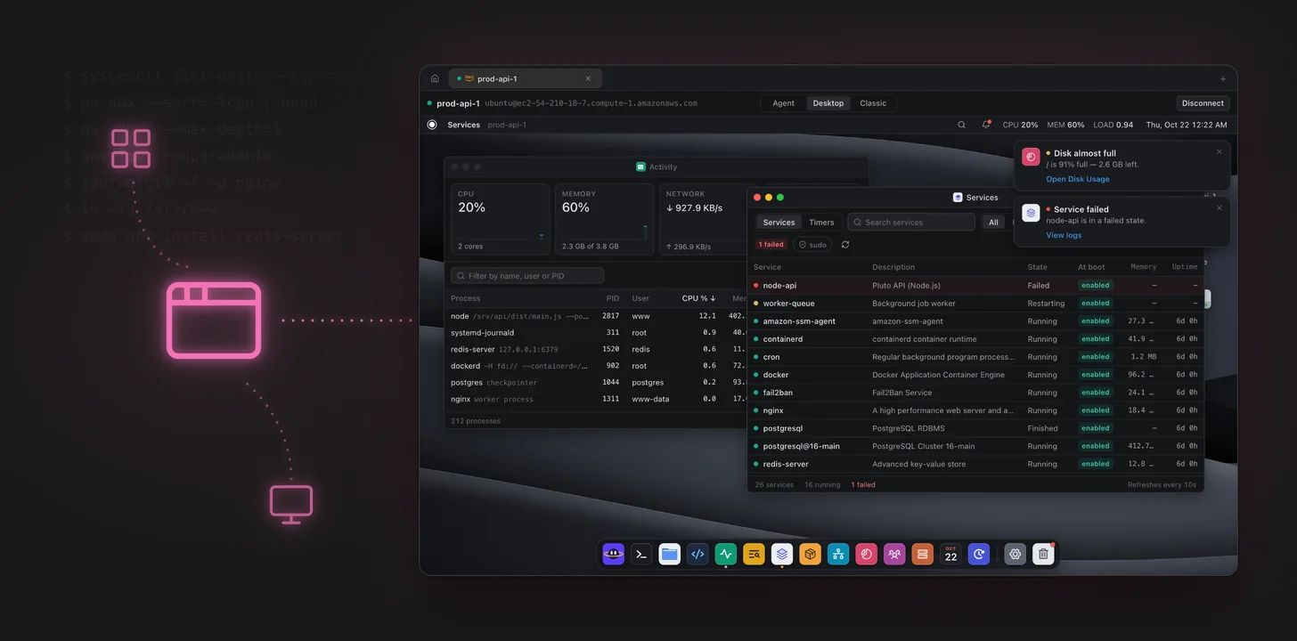Click the search magnifier in the top status bar
The image size is (1297, 641).
pyautogui.click(x=961, y=125)
